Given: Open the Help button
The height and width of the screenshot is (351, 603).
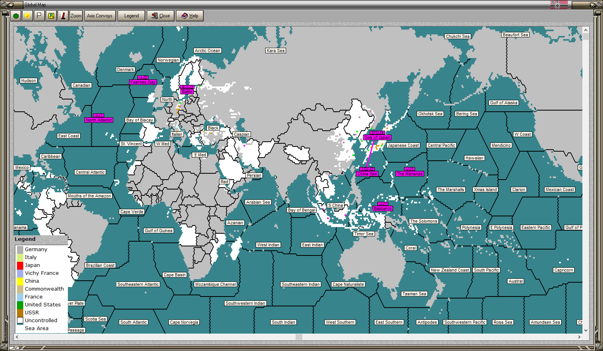Looking at the screenshot, I should 190,16.
